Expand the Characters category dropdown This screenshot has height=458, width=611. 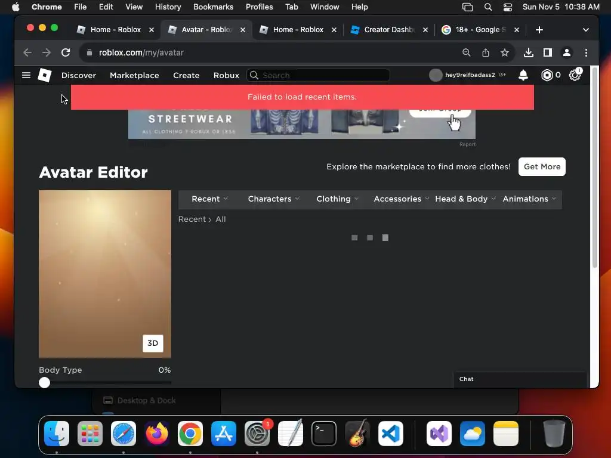(273, 199)
